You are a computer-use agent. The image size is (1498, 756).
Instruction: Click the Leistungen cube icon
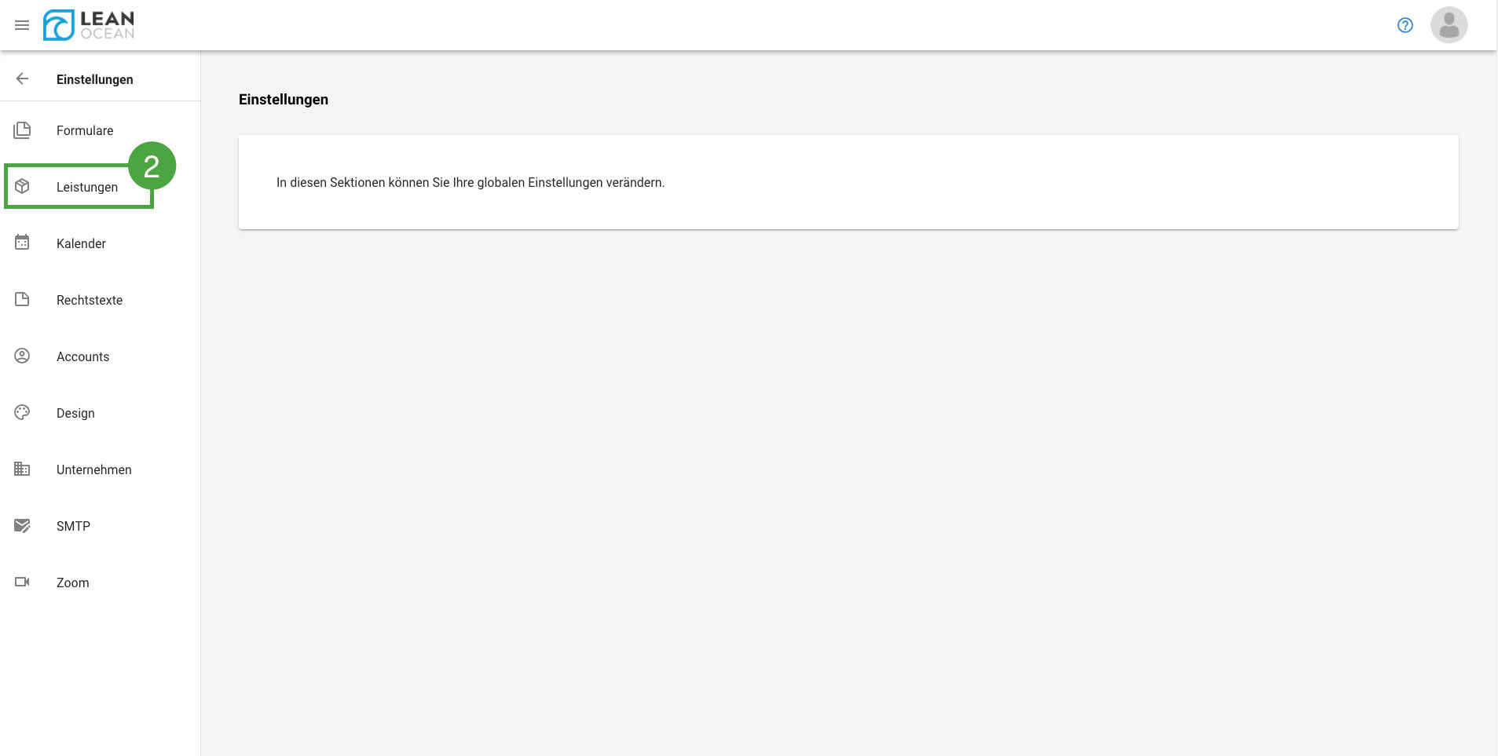pyautogui.click(x=22, y=186)
